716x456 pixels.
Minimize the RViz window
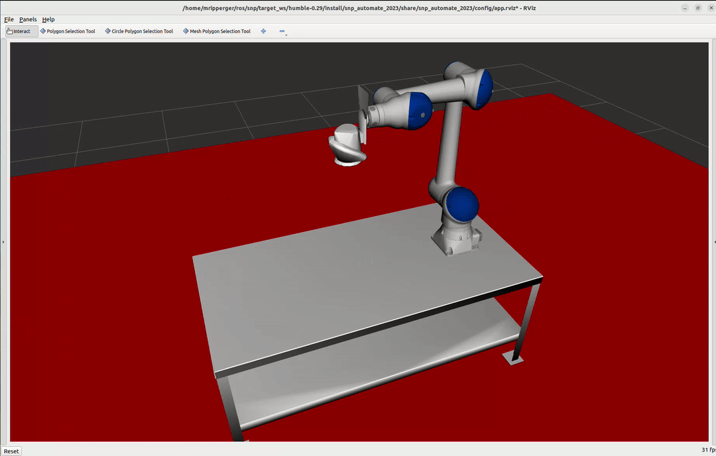point(684,8)
